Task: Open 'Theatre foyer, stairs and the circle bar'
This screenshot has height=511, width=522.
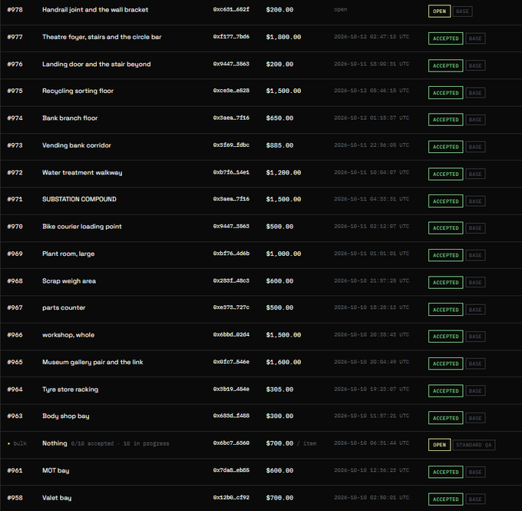Action: coord(101,37)
